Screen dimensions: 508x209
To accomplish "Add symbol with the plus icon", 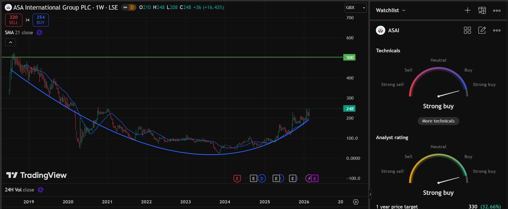I will tap(467, 10).
